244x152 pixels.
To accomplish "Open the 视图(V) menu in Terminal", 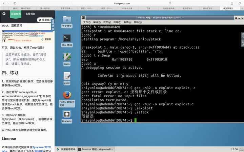I will tap(107, 22).
